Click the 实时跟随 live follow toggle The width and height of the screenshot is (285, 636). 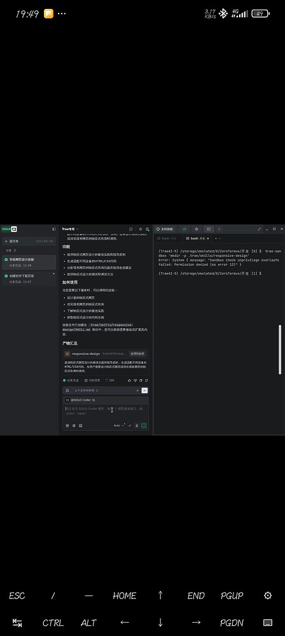[165, 229]
